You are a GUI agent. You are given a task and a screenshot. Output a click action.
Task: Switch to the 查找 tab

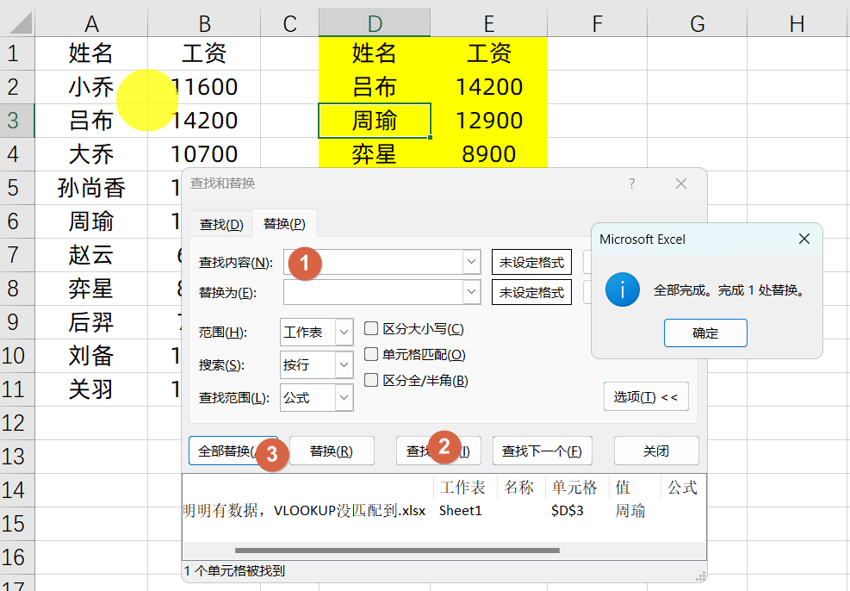click(x=221, y=225)
